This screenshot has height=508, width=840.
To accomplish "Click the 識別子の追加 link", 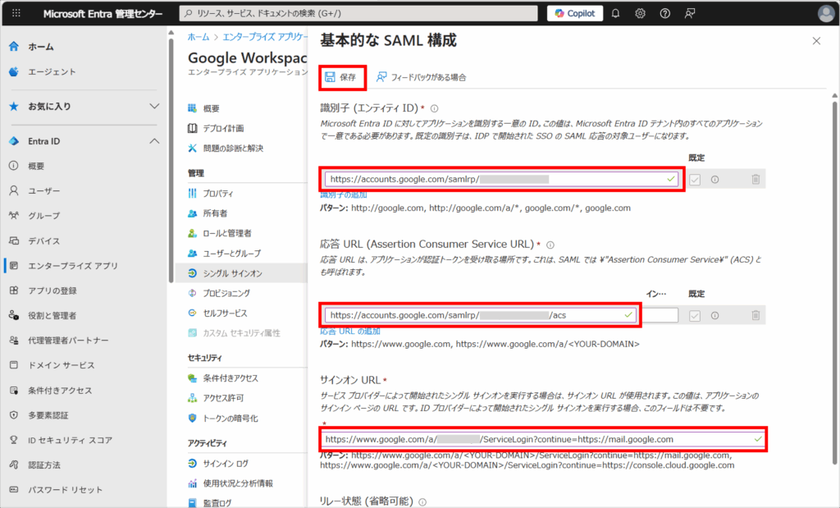I will click(x=344, y=195).
